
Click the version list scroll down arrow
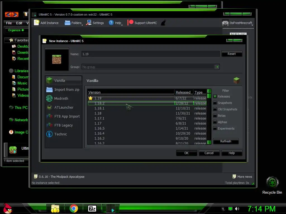[x=209, y=142]
